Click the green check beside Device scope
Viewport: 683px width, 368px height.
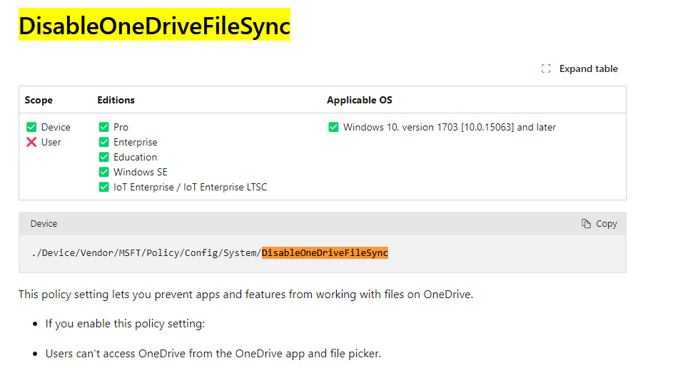tap(31, 127)
